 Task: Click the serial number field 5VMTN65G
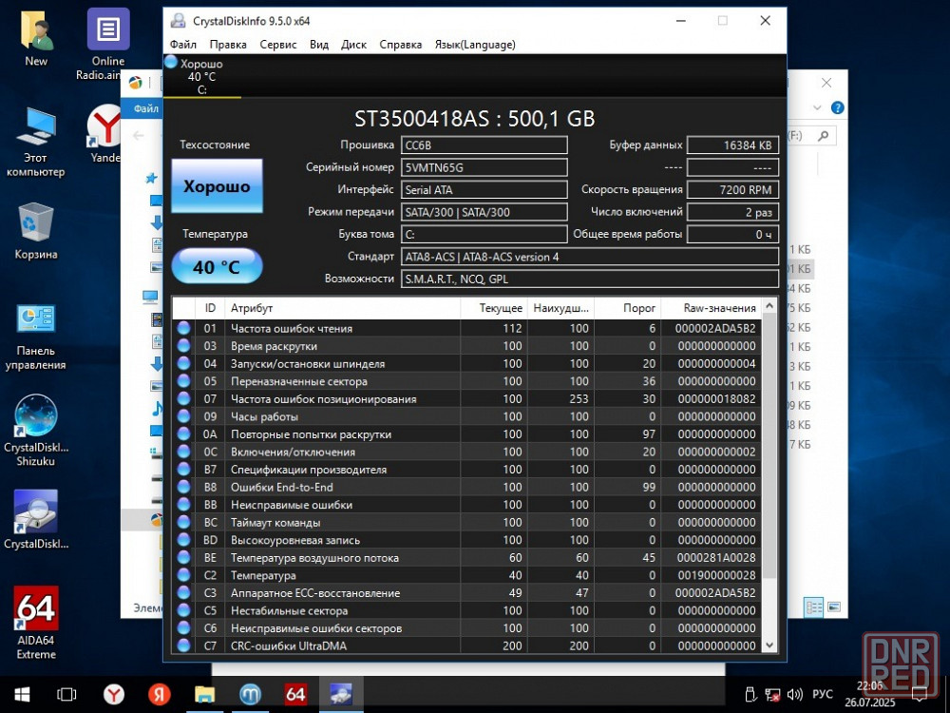click(x=484, y=168)
